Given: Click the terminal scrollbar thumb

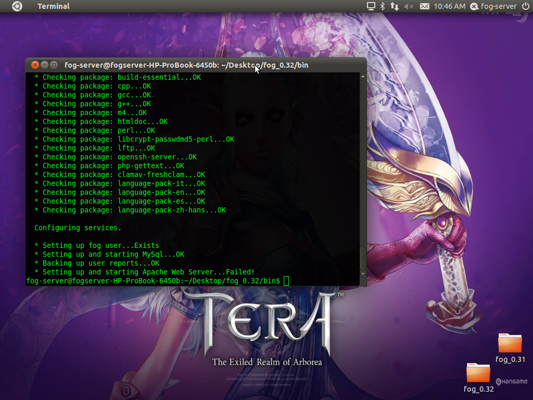Looking at the screenshot, I should [363, 258].
